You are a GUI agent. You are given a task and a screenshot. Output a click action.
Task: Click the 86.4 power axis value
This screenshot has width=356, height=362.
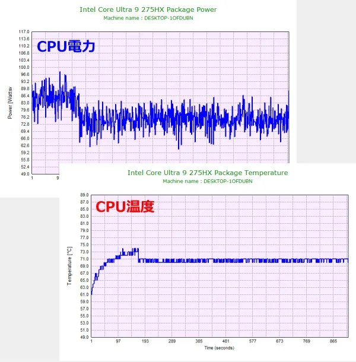tap(25, 96)
